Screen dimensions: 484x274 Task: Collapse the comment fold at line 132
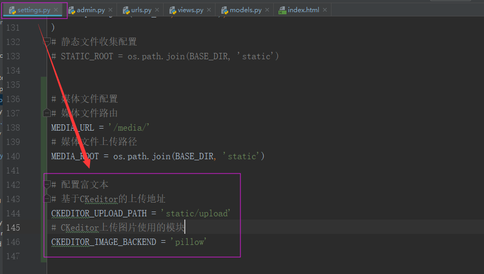[47, 41]
